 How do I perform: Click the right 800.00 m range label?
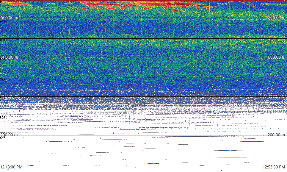click(277, 18)
